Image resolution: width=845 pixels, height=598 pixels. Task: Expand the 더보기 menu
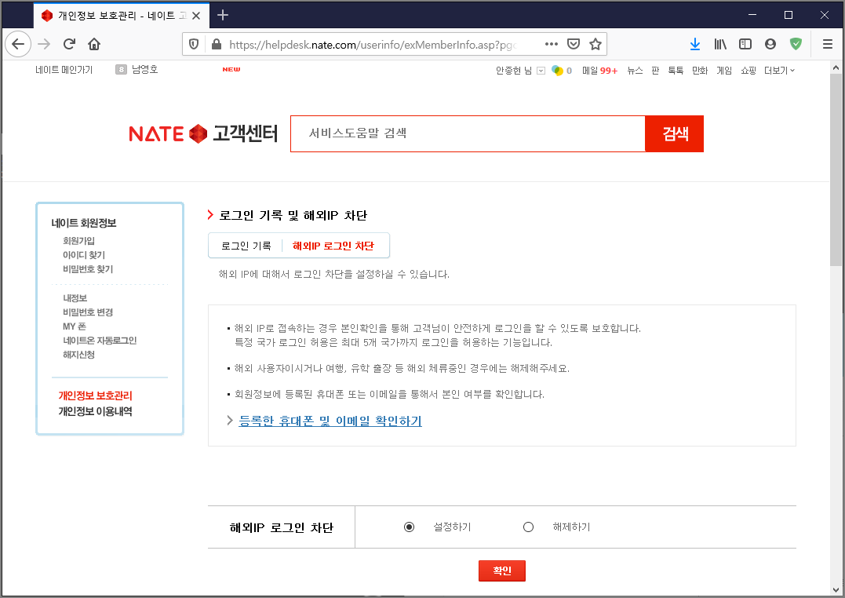pyautogui.click(x=779, y=71)
